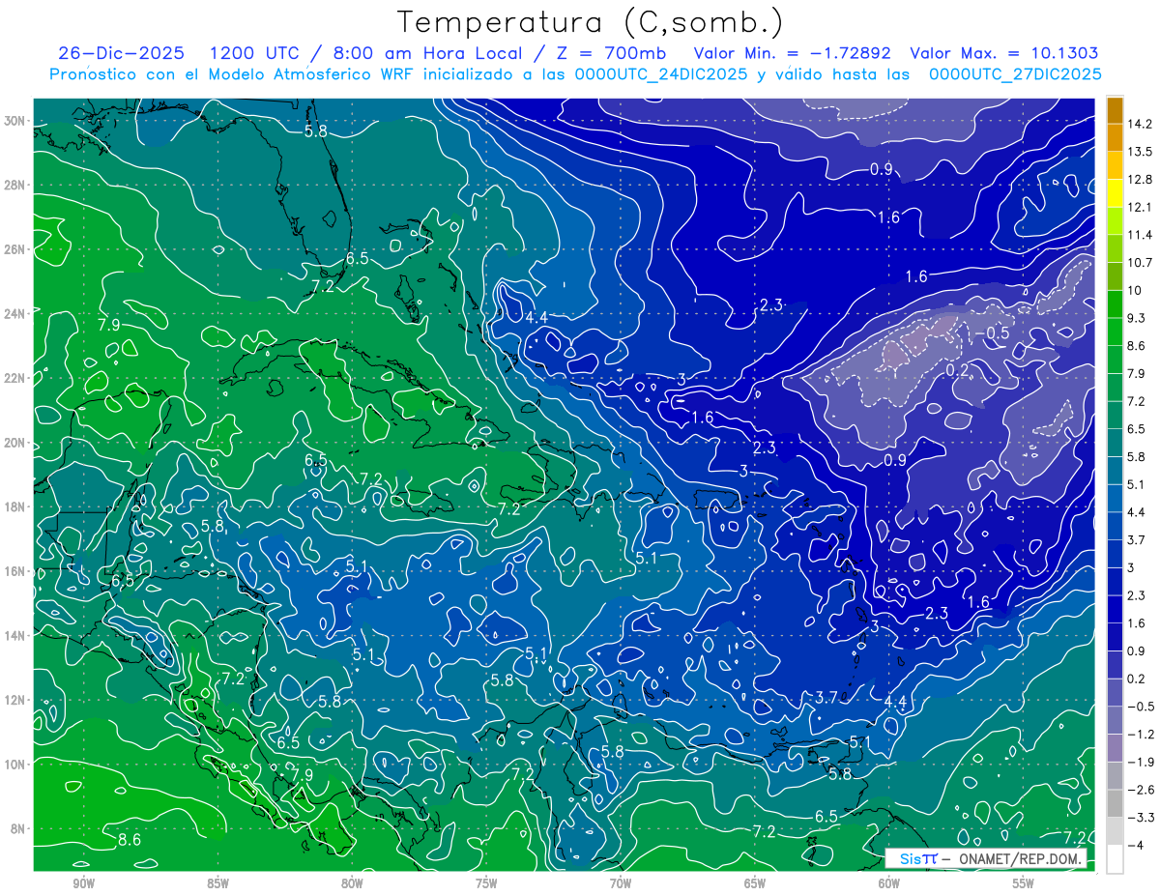Click the "30N" latitude axis label
This screenshot has width=1160, height=896.
coord(16,121)
